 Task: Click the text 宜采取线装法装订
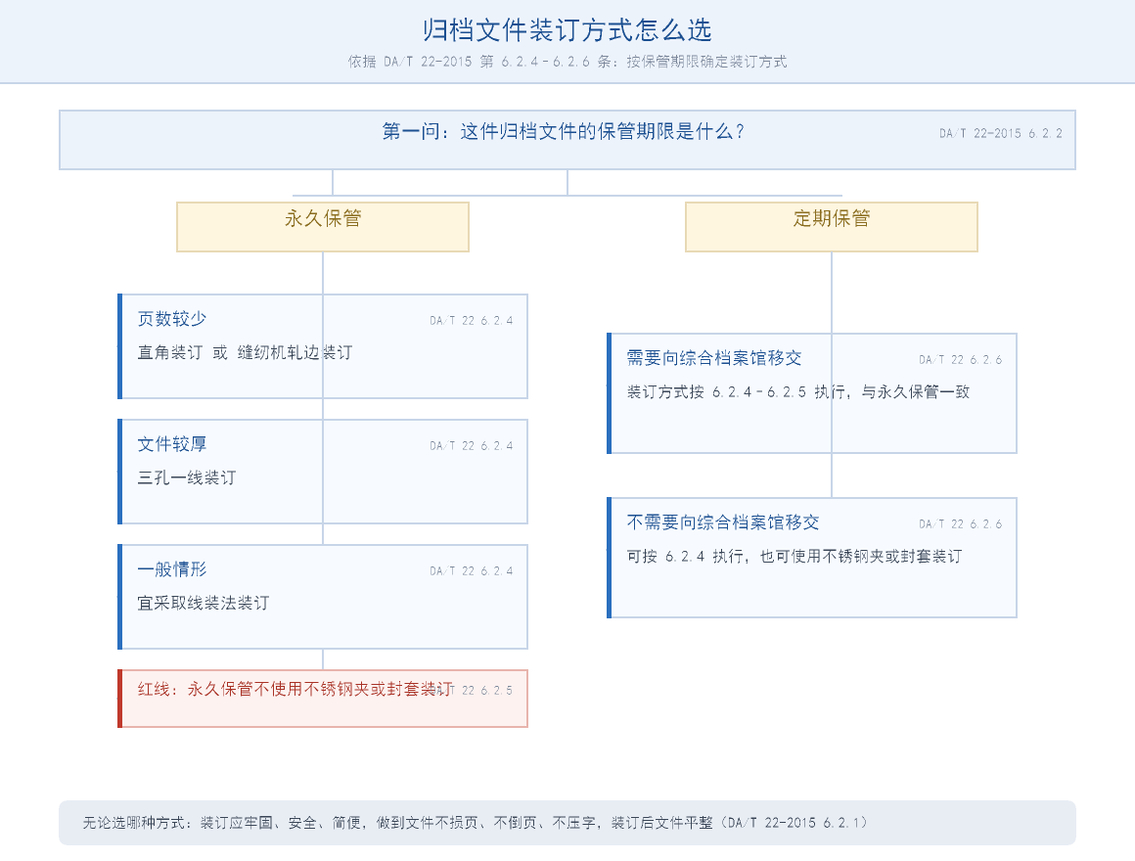204,603
